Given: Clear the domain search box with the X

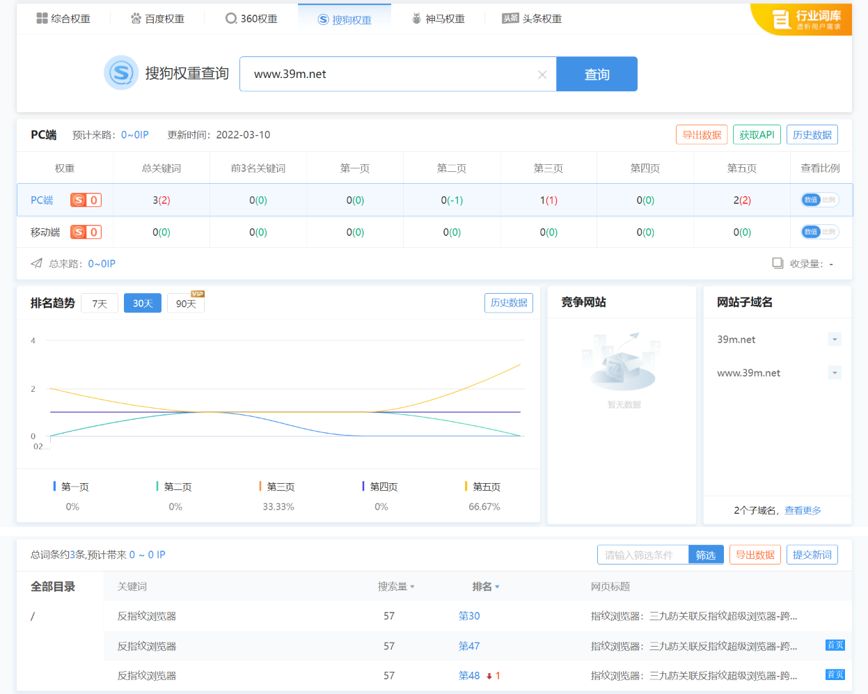Looking at the screenshot, I should (542, 74).
